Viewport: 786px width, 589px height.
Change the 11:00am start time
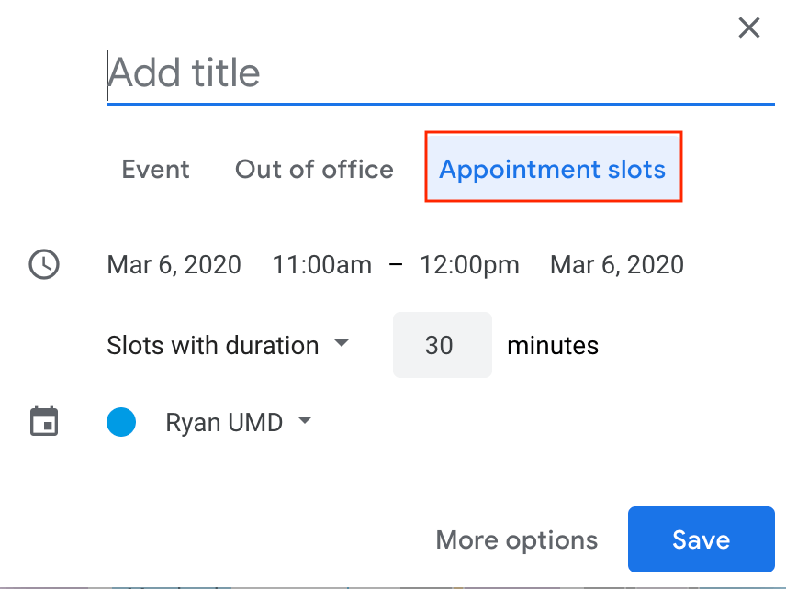point(322,265)
